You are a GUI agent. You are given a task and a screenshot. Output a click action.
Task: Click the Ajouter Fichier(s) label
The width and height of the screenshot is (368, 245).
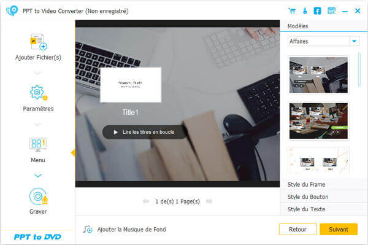coord(38,58)
